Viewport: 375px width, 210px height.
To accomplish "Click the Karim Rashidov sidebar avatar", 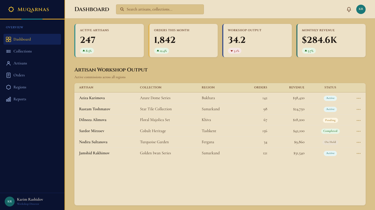I will coord(10,202).
